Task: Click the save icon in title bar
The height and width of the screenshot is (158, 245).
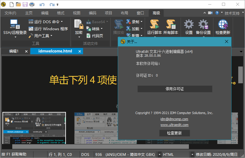Action: point(25,5)
